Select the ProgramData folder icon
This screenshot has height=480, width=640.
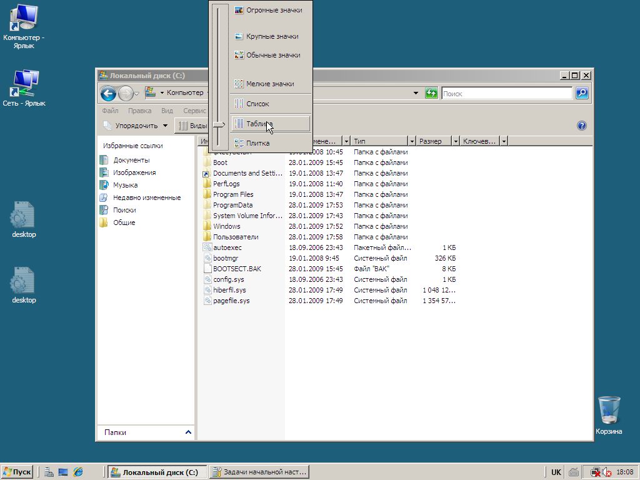(x=207, y=205)
